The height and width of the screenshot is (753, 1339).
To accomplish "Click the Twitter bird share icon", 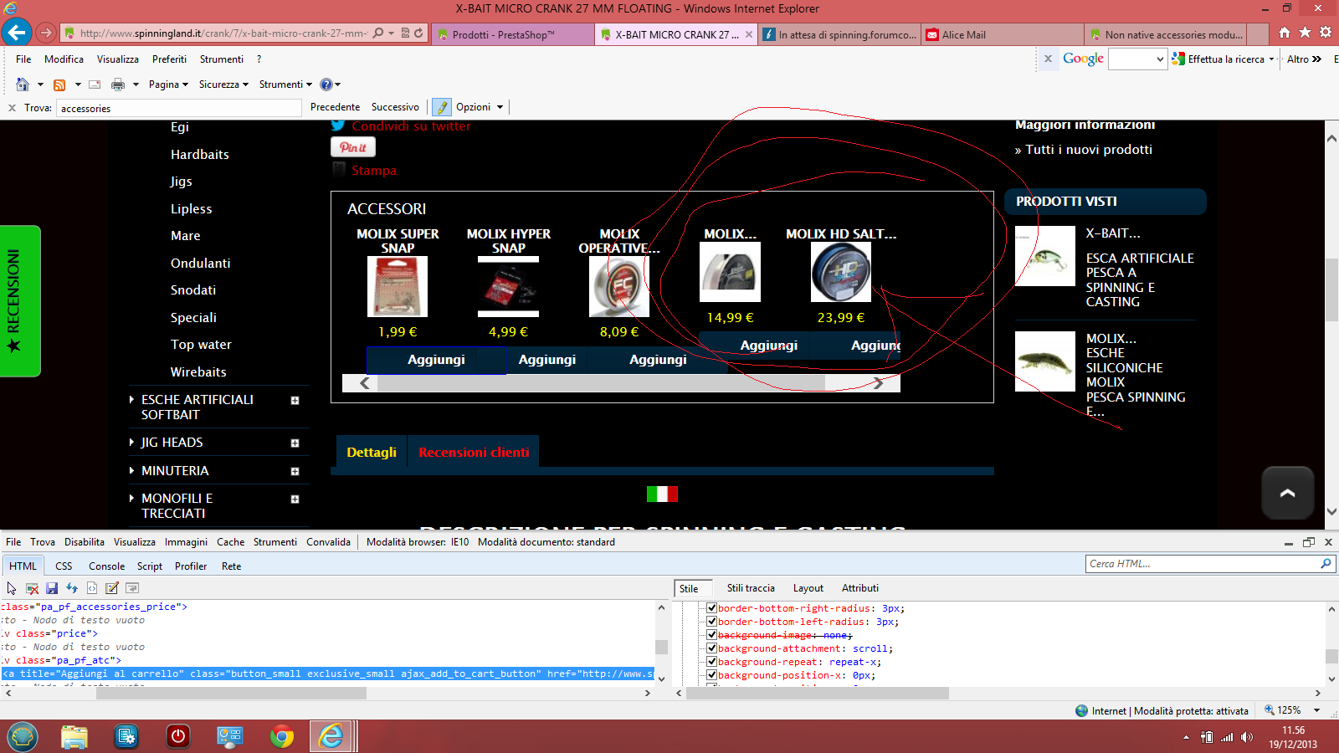I will tap(338, 125).
